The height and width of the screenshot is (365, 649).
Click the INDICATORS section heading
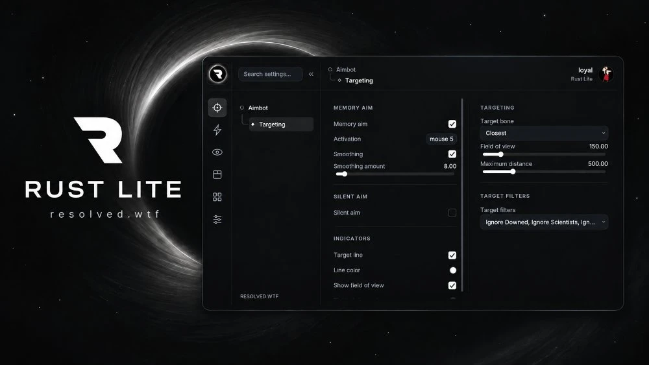tap(352, 239)
